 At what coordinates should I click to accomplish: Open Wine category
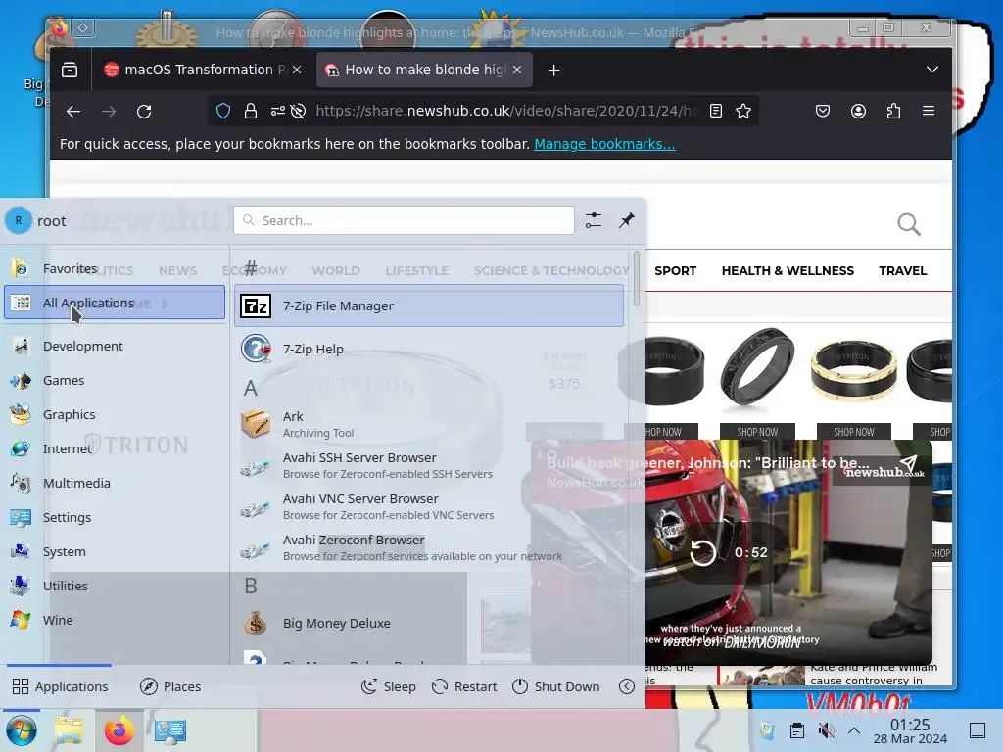click(x=115, y=620)
